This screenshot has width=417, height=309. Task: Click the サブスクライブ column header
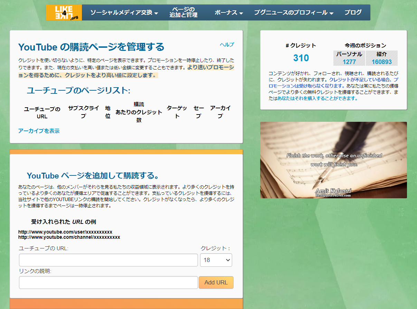pyautogui.click(x=84, y=112)
